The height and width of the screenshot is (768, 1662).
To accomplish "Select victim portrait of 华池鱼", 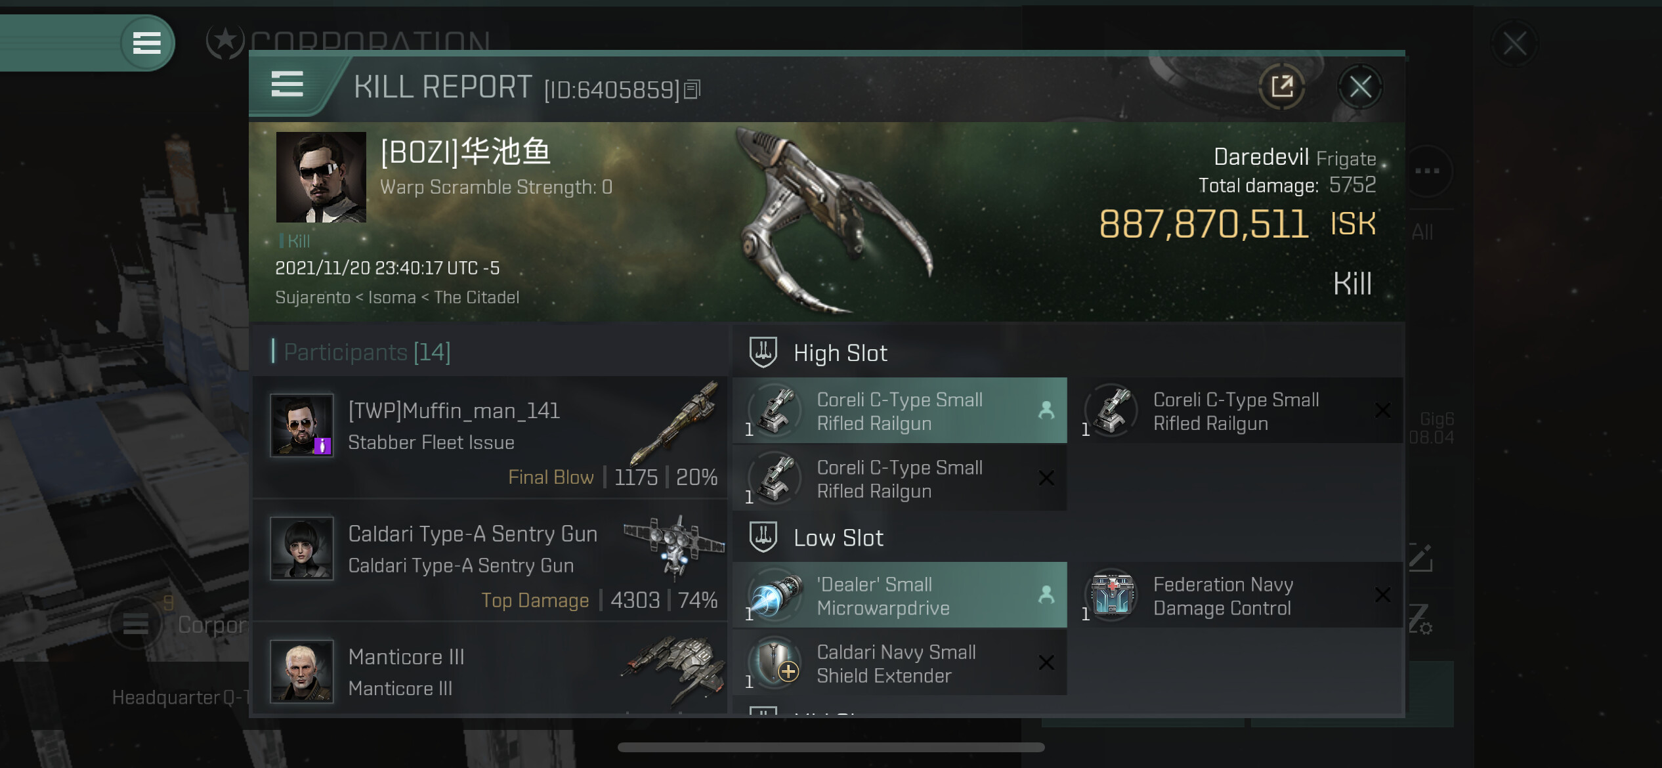I will [321, 177].
